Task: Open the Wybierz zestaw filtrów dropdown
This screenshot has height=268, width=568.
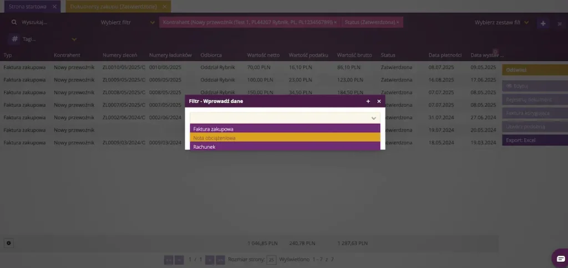Action: point(501,22)
